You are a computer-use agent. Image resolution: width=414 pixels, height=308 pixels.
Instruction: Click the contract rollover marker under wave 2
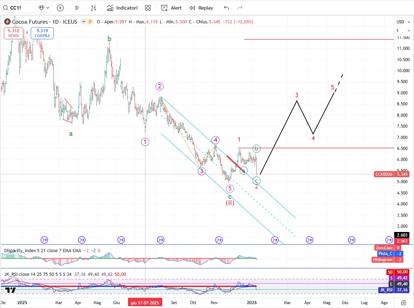pyautogui.click(x=161, y=240)
